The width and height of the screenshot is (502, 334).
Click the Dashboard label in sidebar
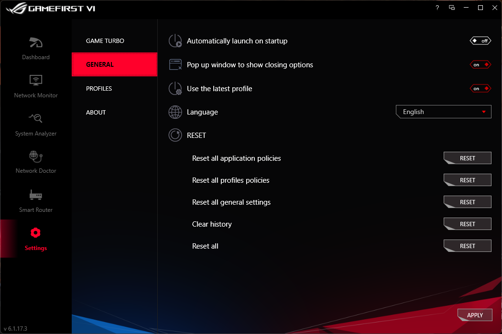[36, 57]
